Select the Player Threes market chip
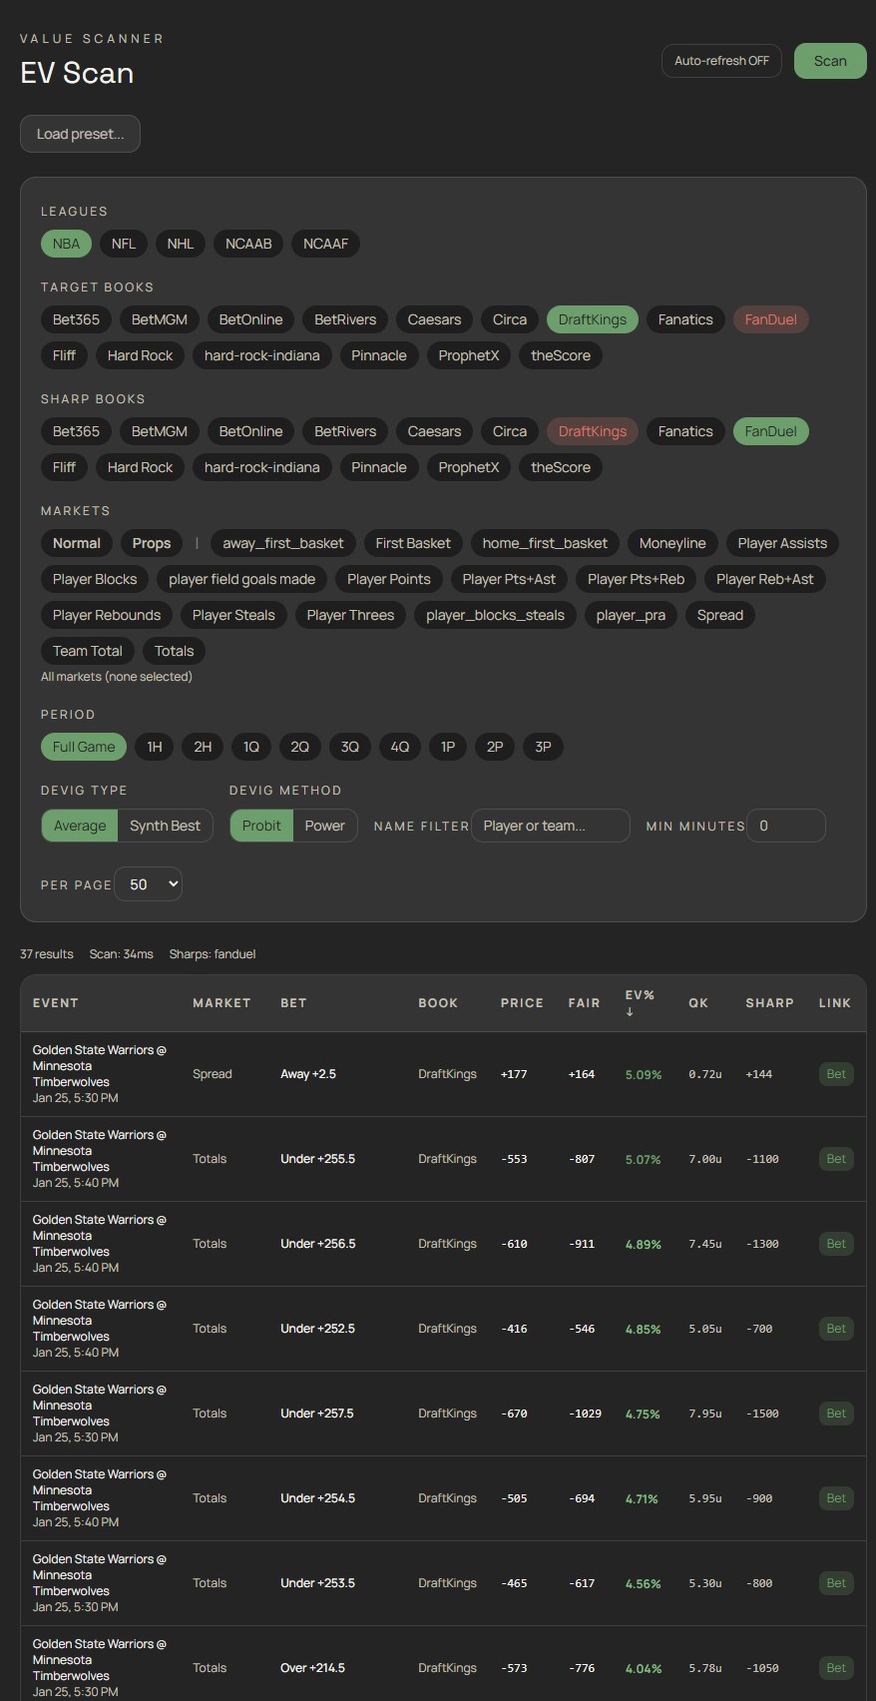The image size is (876, 1701). click(350, 615)
